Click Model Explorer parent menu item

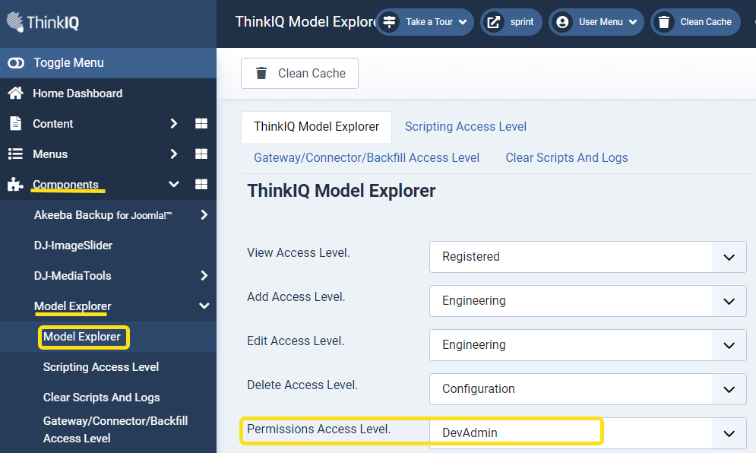[73, 306]
